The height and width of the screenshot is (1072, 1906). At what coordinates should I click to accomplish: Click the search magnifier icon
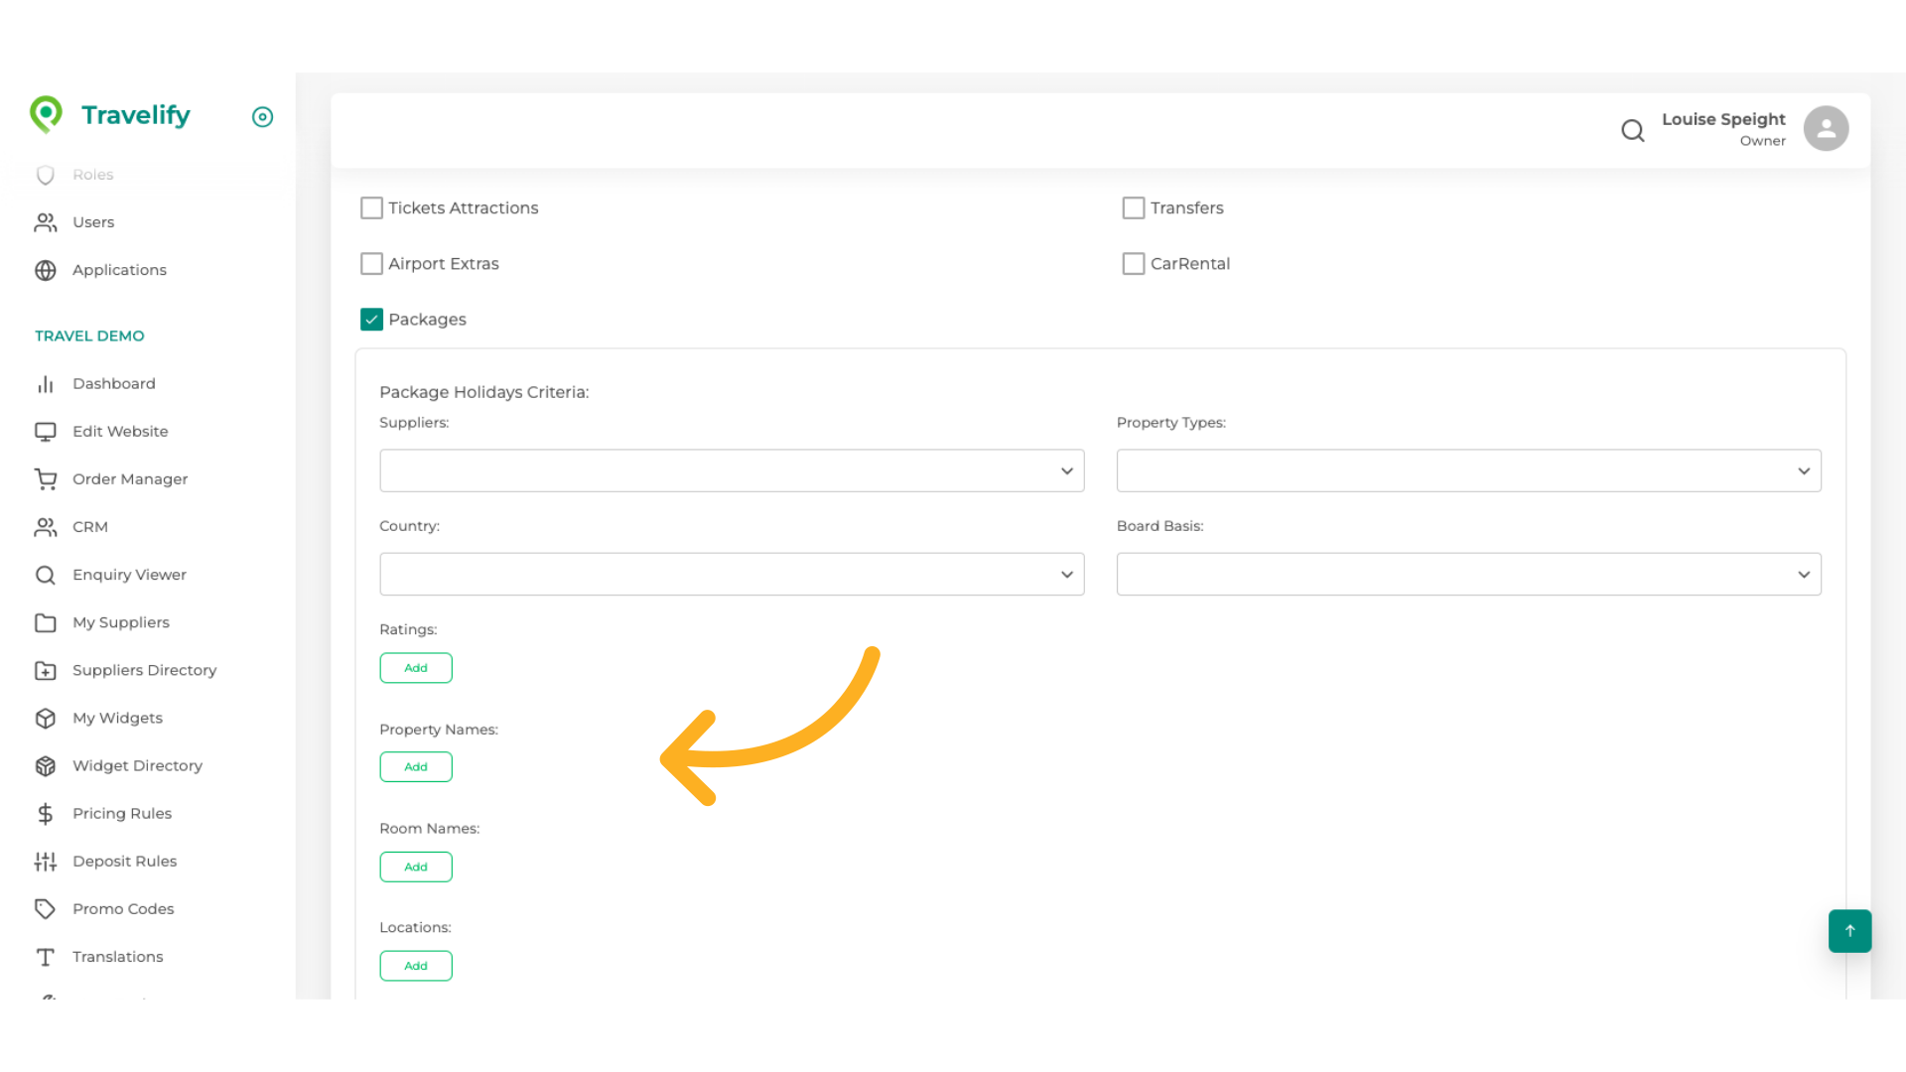(x=1633, y=130)
